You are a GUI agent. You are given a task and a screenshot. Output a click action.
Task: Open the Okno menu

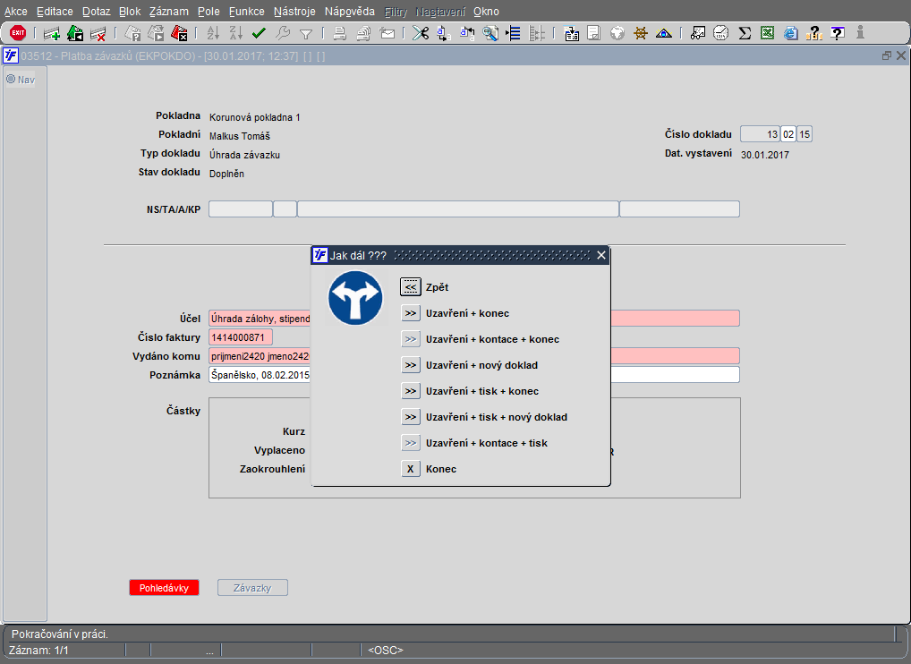pyautogui.click(x=486, y=11)
